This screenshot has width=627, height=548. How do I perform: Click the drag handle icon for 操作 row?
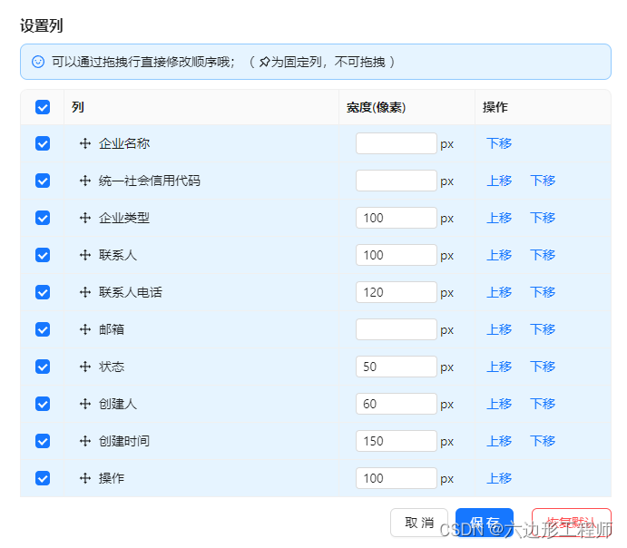pyautogui.click(x=85, y=477)
